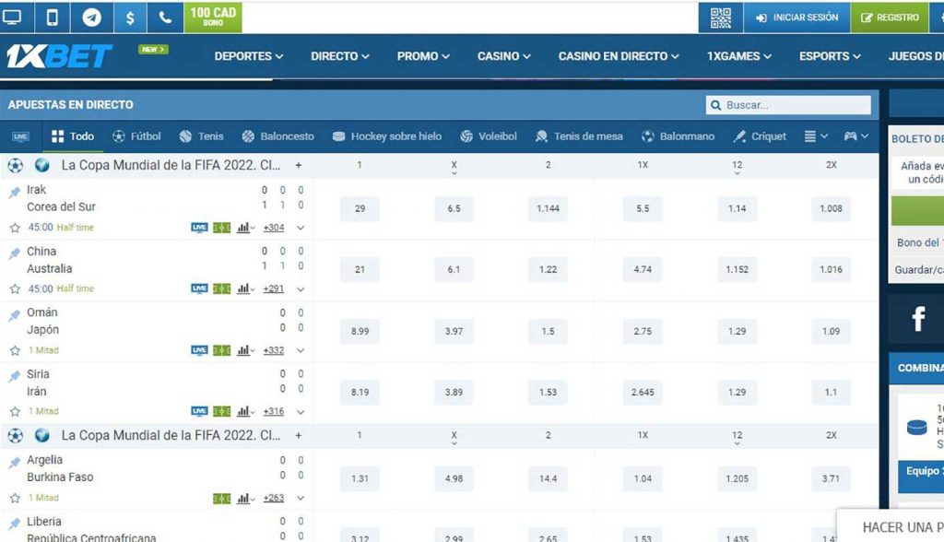Claim the 100 CAD BONO offer

(213, 18)
